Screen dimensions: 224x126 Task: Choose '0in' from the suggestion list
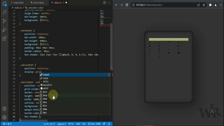[75, 106]
